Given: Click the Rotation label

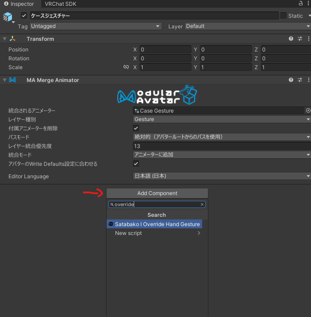Looking at the screenshot, I should click(19, 59).
